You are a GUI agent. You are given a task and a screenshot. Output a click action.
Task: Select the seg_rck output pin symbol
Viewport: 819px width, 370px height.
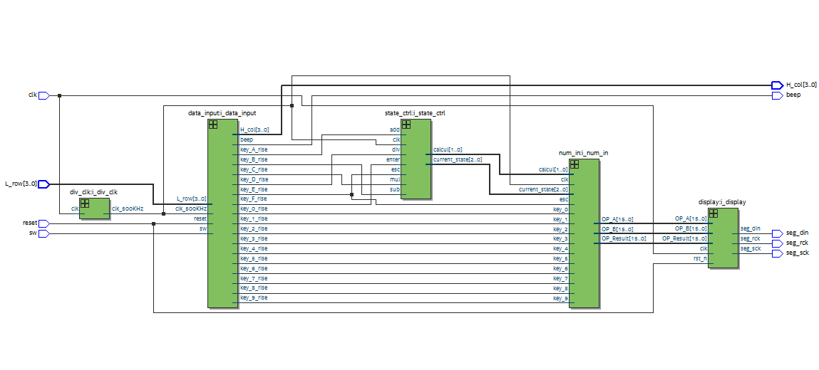click(777, 243)
